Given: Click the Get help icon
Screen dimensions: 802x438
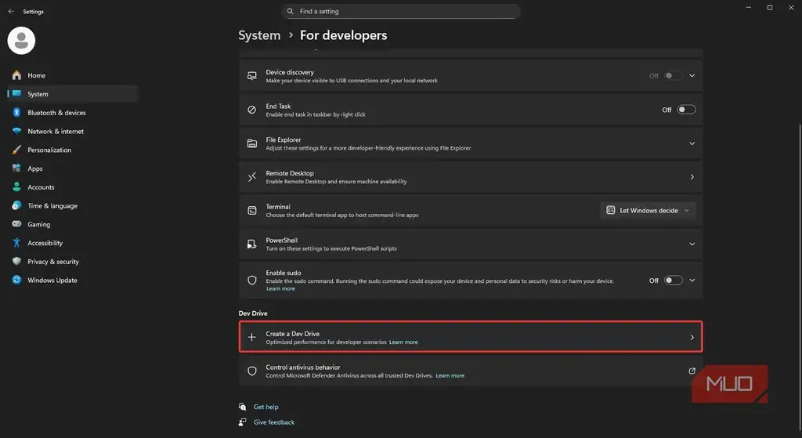Looking at the screenshot, I should tap(243, 407).
